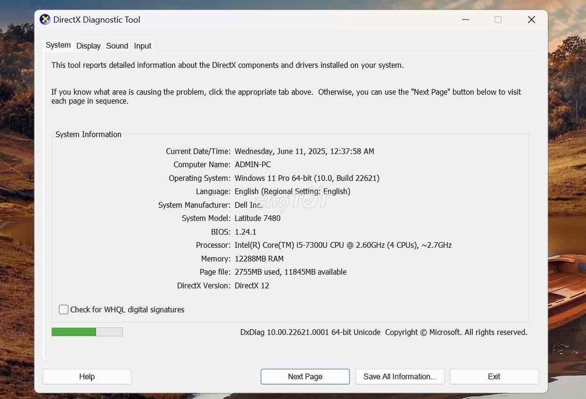Minimize the DirectX Diagnostic Tool window
The width and height of the screenshot is (586, 399).
coord(465,19)
